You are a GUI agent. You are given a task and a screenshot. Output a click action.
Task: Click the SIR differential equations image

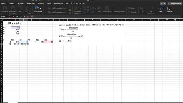tap(91, 34)
